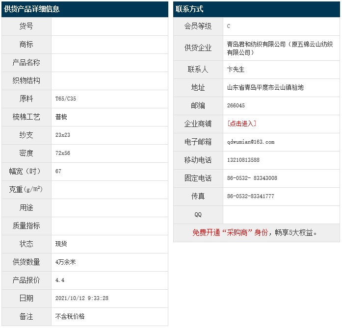Click the supplier name 青岛君和纺织有限公司
This screenshot has height=328, width=342.
pyautogui.click(x=256, y=44)
